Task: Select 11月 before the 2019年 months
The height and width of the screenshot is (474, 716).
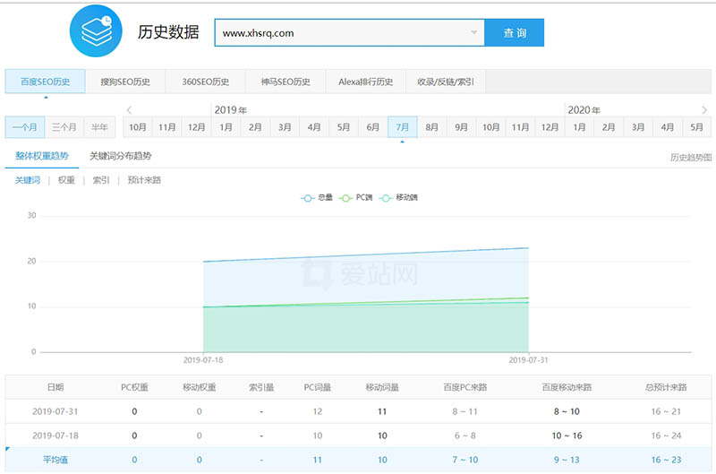Action: pyautogui.click(x=167, y=127)
